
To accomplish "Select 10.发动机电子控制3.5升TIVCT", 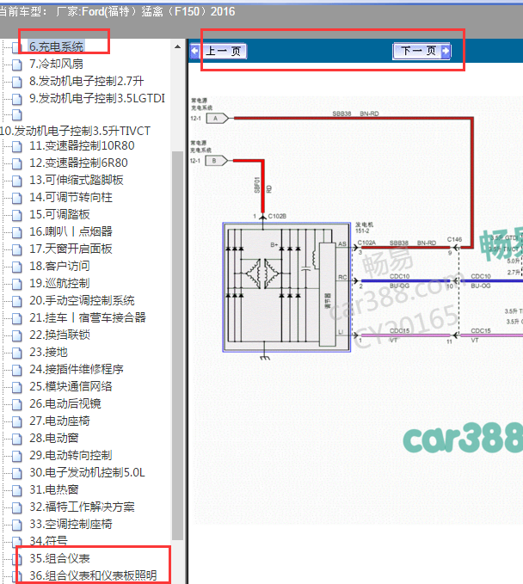I will pos(75,131).
